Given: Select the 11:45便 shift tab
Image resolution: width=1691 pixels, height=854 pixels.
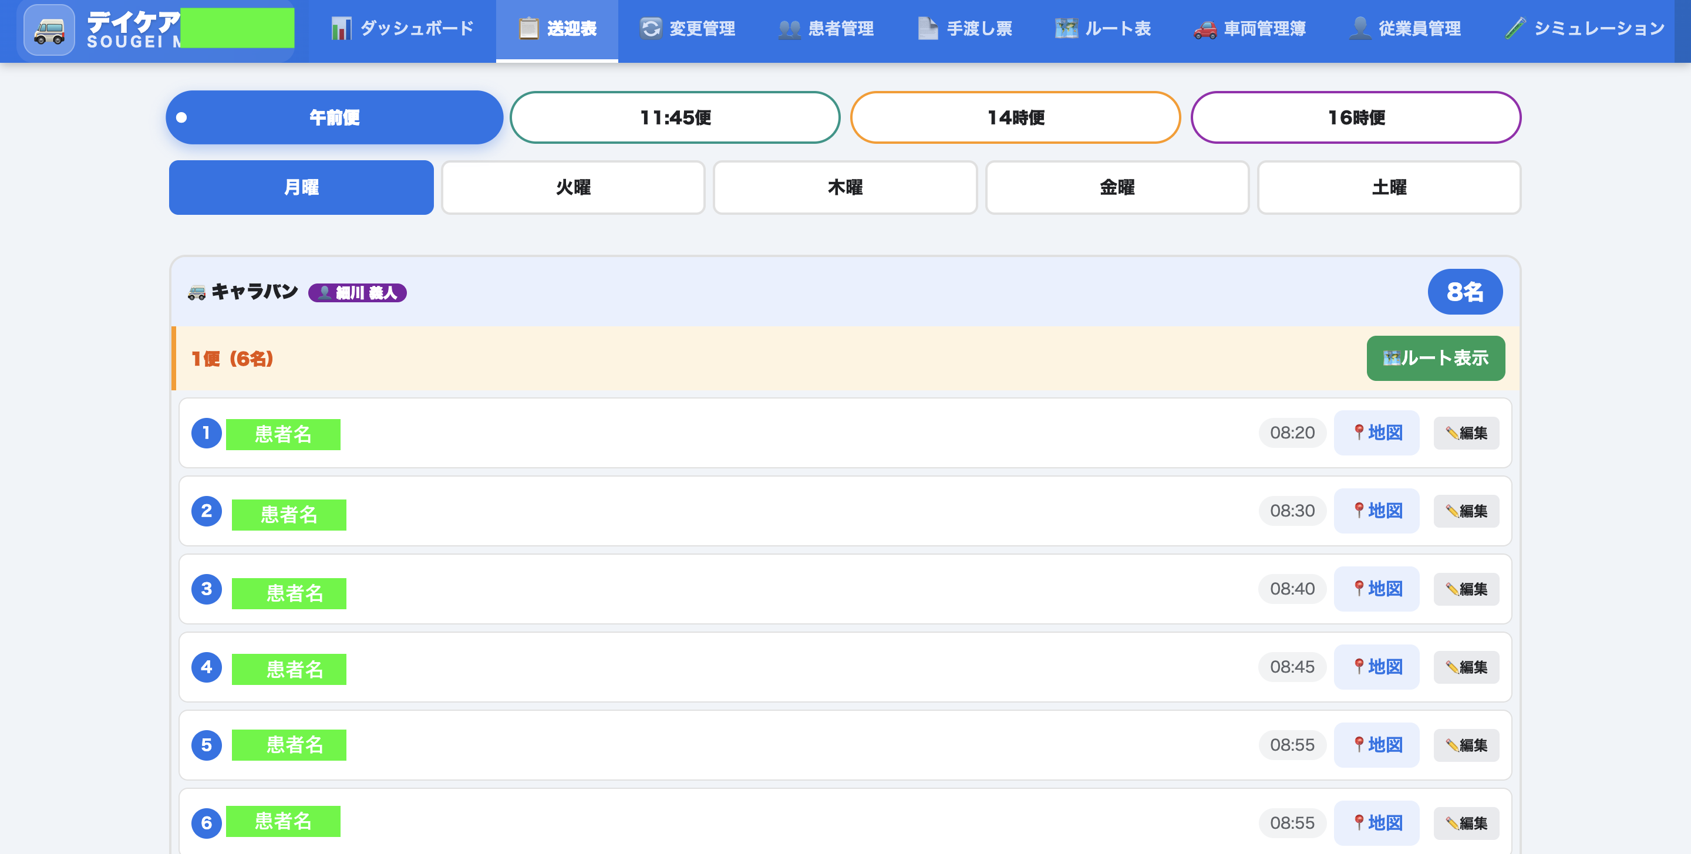Looking at the screenshot, I should coord(675,117).
